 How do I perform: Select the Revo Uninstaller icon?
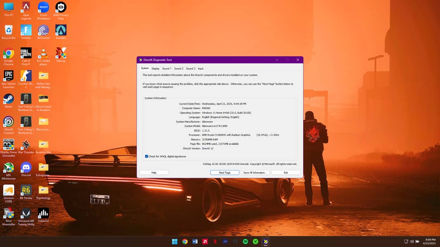[x=9, y=217]
